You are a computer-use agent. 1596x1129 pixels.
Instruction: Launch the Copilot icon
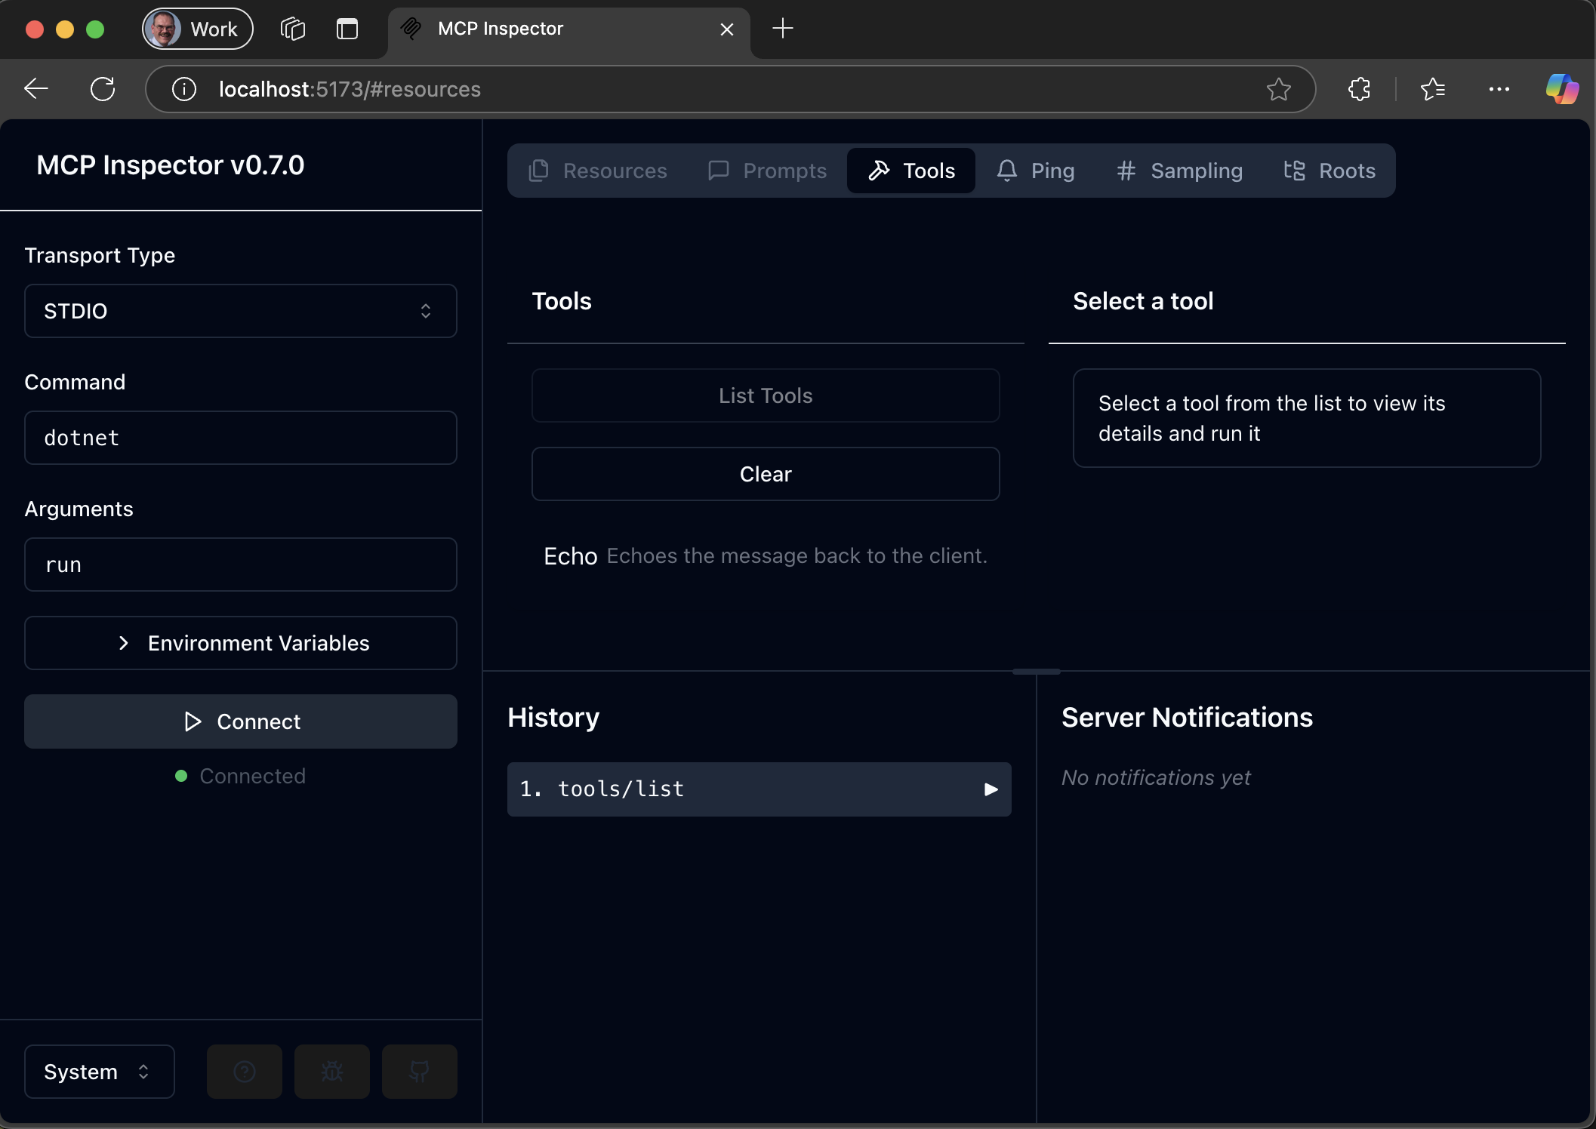pos(1563,89)
